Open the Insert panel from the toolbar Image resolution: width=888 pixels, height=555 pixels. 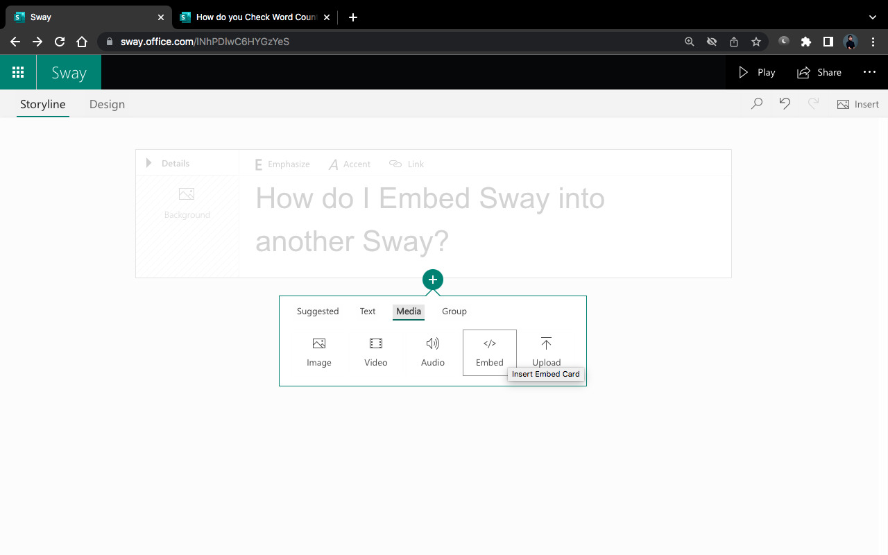(857, 104)
